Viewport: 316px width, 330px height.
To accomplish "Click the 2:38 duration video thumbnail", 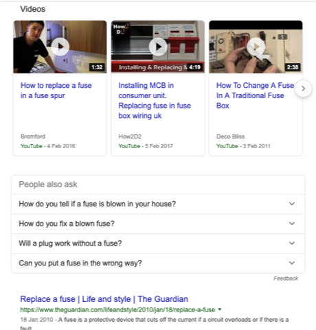I will [256, 47].
